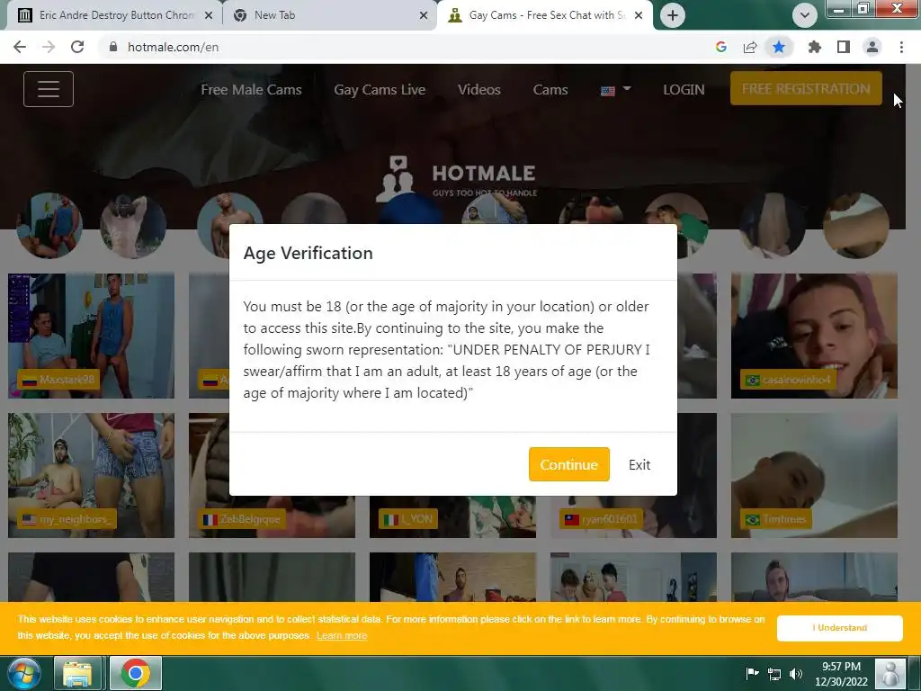Reload the page with the refresh icon
The width and height of the screenshot is (921, 691).
77,47
